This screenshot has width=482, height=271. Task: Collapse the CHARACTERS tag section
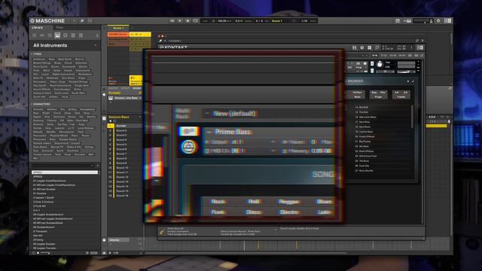coord(41,104)
